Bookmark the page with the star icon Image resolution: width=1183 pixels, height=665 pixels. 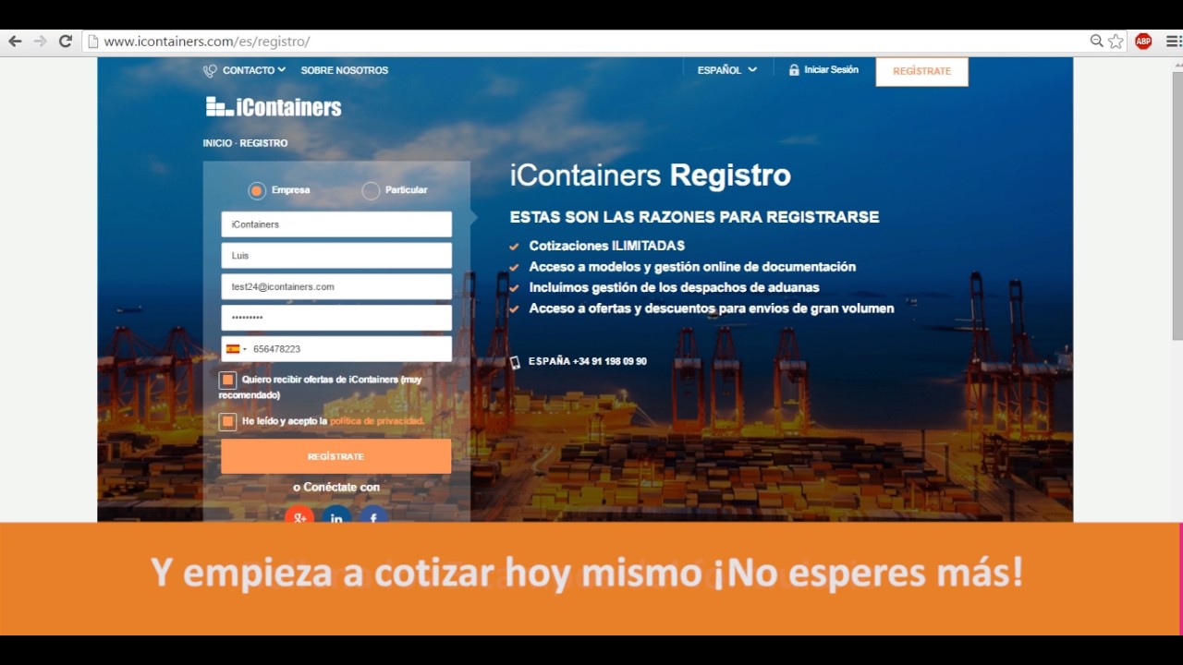pos(1116,42)
